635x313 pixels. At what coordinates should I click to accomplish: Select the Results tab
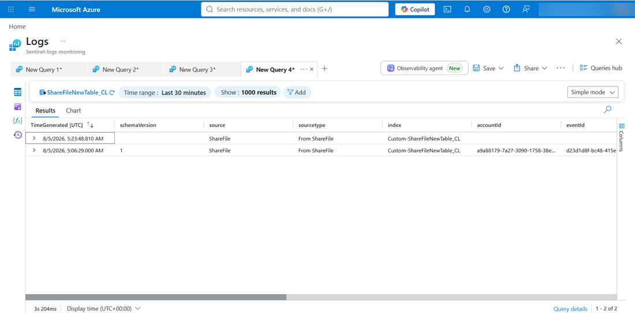pos(46,111)
